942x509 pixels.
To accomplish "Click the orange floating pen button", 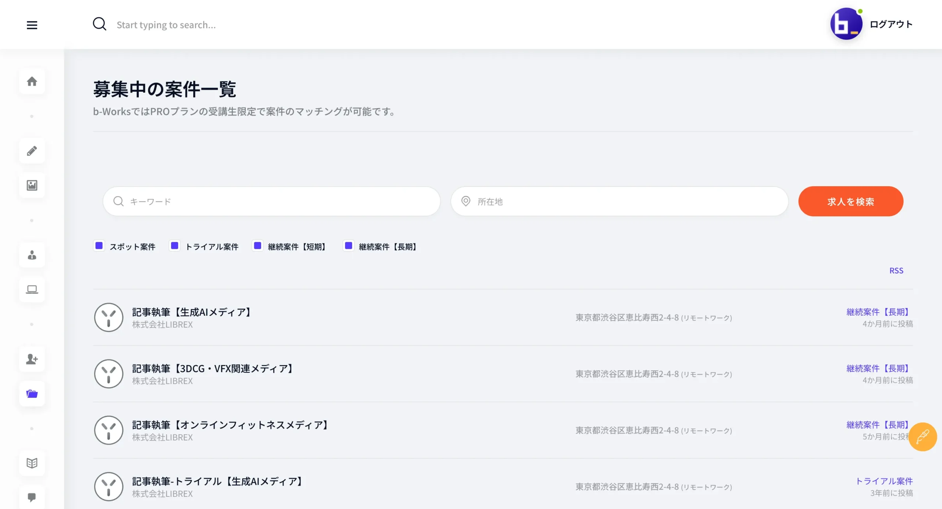I will point(922,437).
